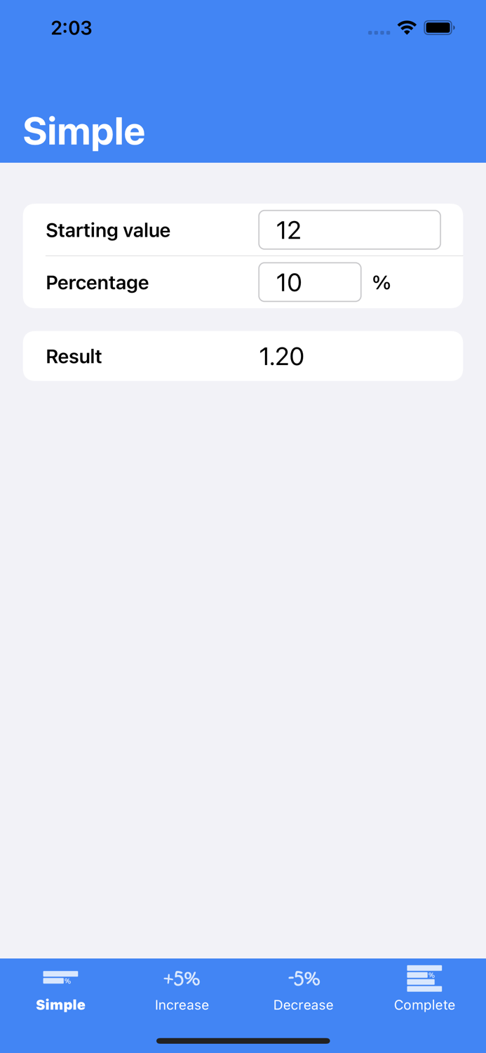This screenshot has height=1053, width=486.
Task: Tap the home indicator bar at bottom
Action: pos(243,1041)
